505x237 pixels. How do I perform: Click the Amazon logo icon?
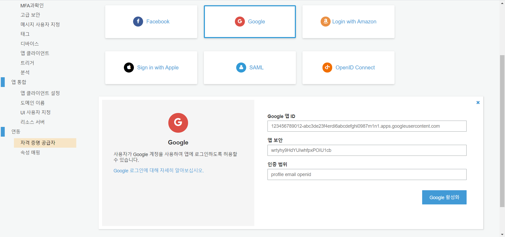click(x=326, y=22)
